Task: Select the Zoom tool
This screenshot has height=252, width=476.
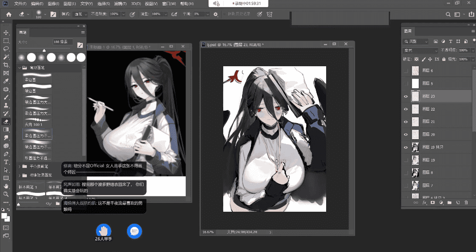Action: (x=6, y=194)
